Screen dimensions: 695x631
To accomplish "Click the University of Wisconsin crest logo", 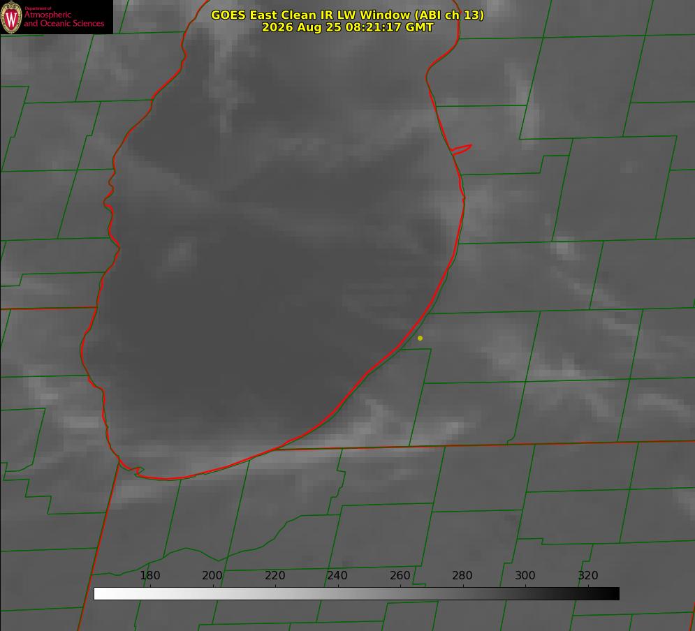I will coord(11,17).
